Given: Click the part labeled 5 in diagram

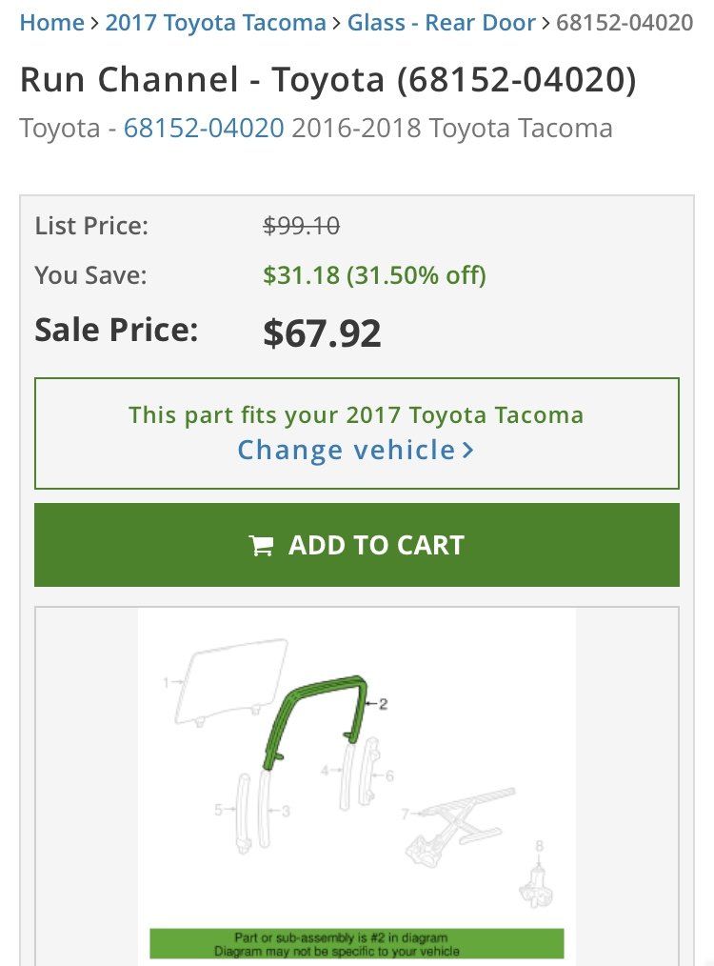Looking at the screenshot, I should [x=243, y=814].
